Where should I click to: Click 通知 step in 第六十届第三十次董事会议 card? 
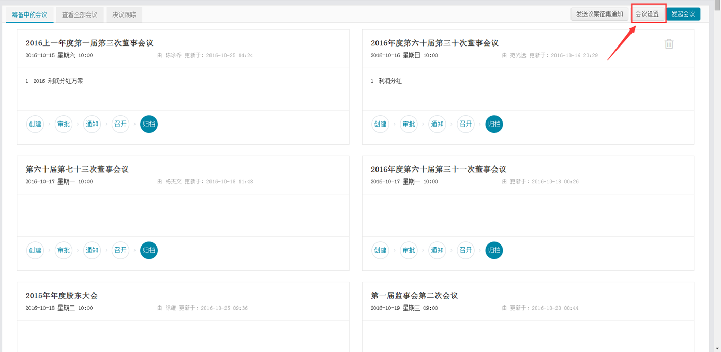point(437,124)
